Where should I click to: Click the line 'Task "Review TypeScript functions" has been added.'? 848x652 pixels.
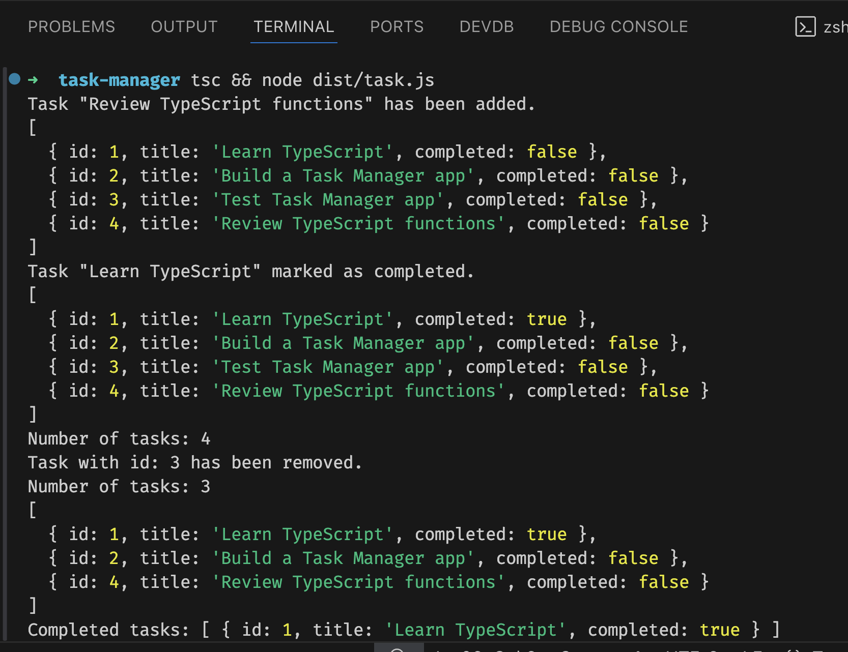281,104
